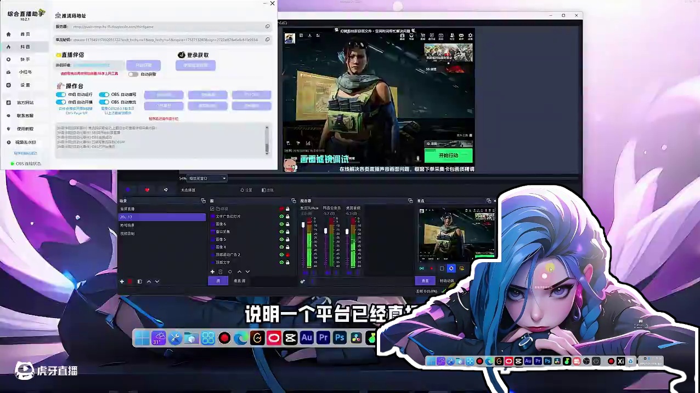
Task: Hide the 窗口采集 source via eye icon
Action: pyautogui.click(x=281, y=232)
